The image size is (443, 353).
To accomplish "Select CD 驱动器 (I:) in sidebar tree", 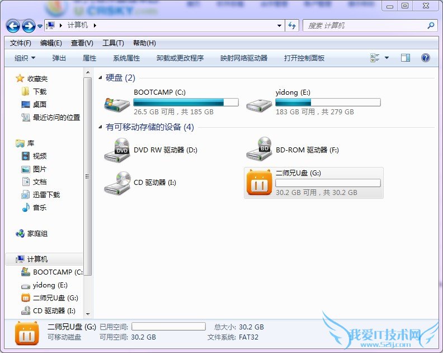I will (48, 311).
